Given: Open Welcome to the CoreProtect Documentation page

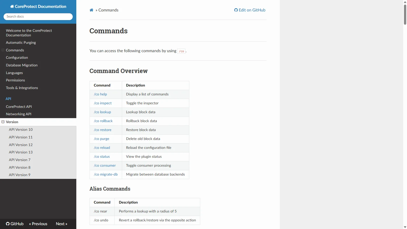Looking at the screenshot, I should click(29, 33).
